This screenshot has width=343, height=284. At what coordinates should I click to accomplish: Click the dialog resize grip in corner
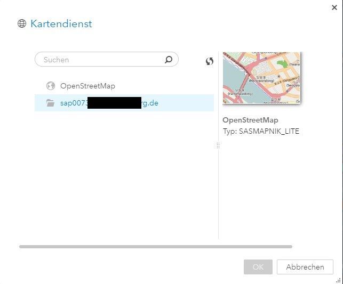click(338, 280)
